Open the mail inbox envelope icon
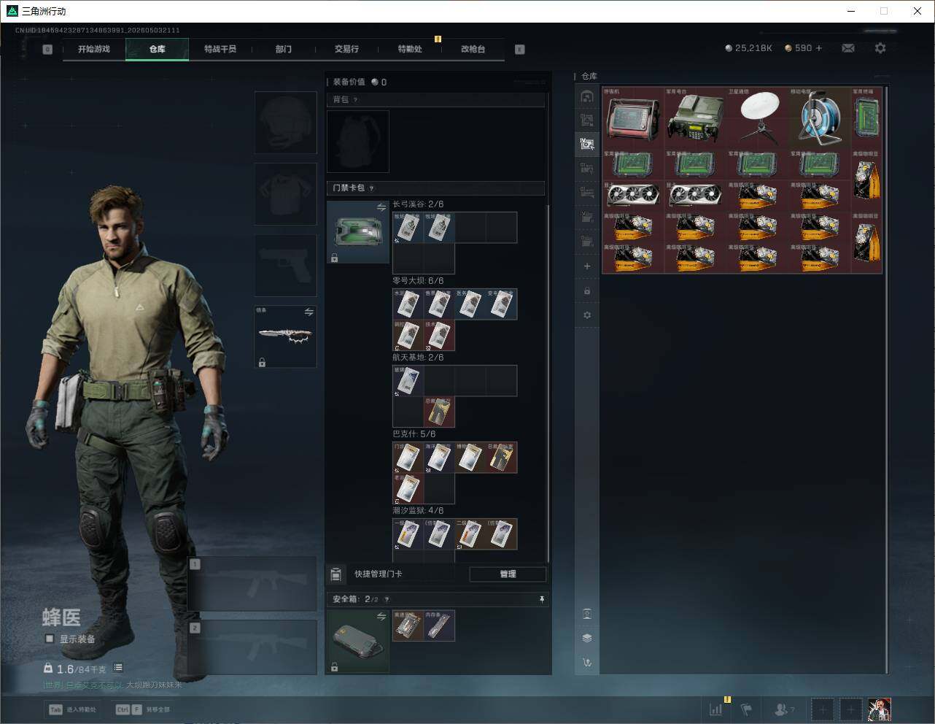Screen dimensions: 935x724 (848, 48)
